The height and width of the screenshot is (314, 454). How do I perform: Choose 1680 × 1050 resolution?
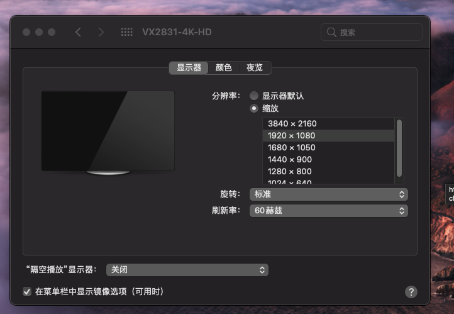point(328,147)
